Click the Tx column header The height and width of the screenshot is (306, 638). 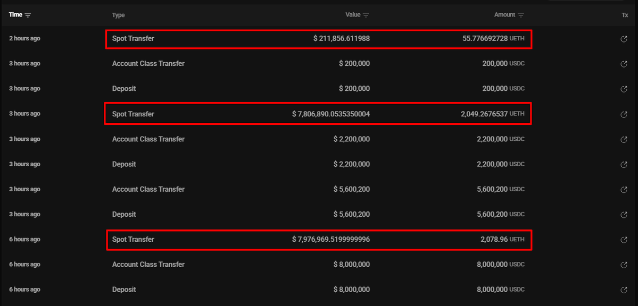click(625, 15)
